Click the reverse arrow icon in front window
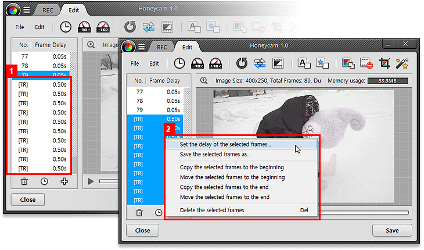424x250 pixels. (x=242, y=63)
